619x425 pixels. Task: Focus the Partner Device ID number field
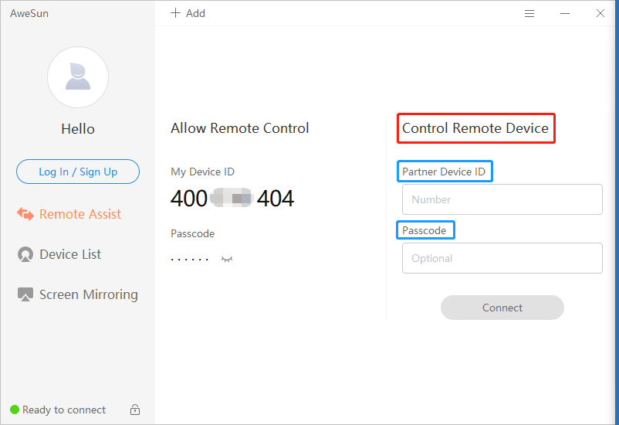click(502, 199)
